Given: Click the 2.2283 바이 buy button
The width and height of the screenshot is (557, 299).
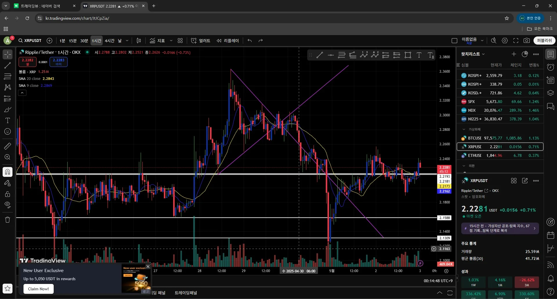Looking at the screenshot, I should (x=59, y=62).
